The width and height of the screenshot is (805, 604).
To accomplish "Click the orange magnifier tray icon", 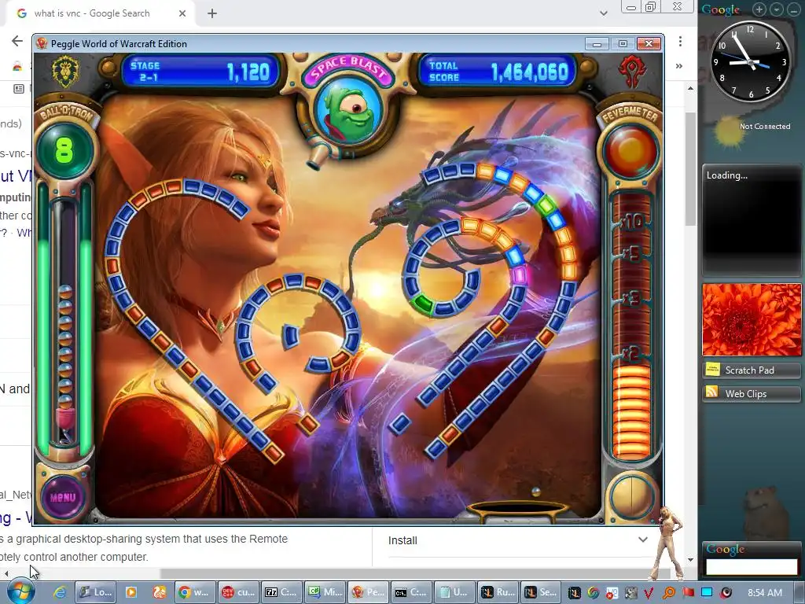I will click(x=669, y=593).
